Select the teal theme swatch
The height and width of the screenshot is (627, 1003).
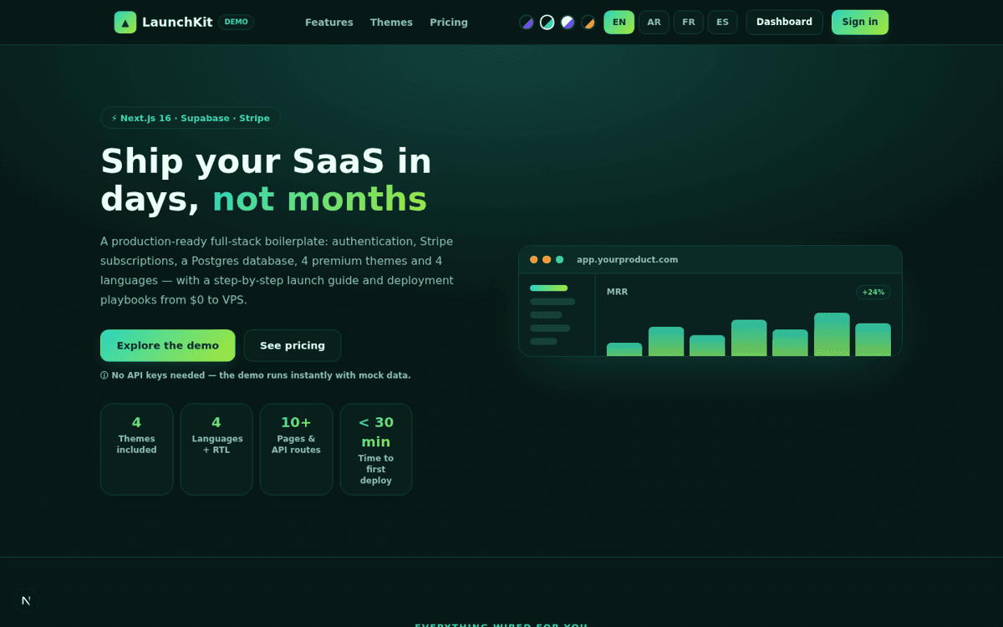547,23
